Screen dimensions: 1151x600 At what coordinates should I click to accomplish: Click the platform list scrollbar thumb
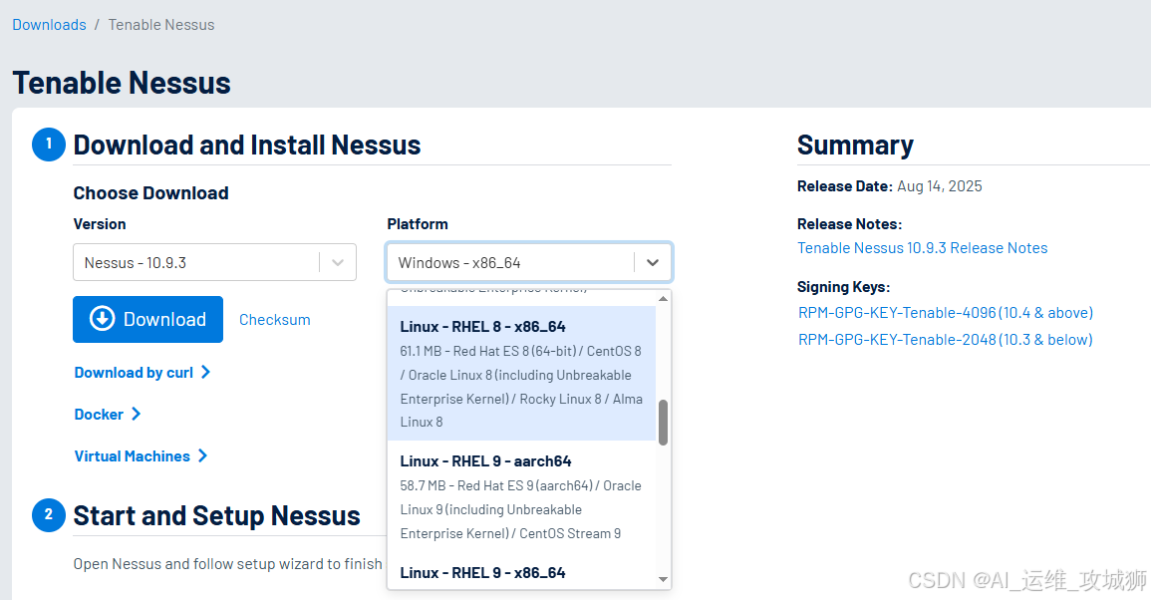click(663, 423)
